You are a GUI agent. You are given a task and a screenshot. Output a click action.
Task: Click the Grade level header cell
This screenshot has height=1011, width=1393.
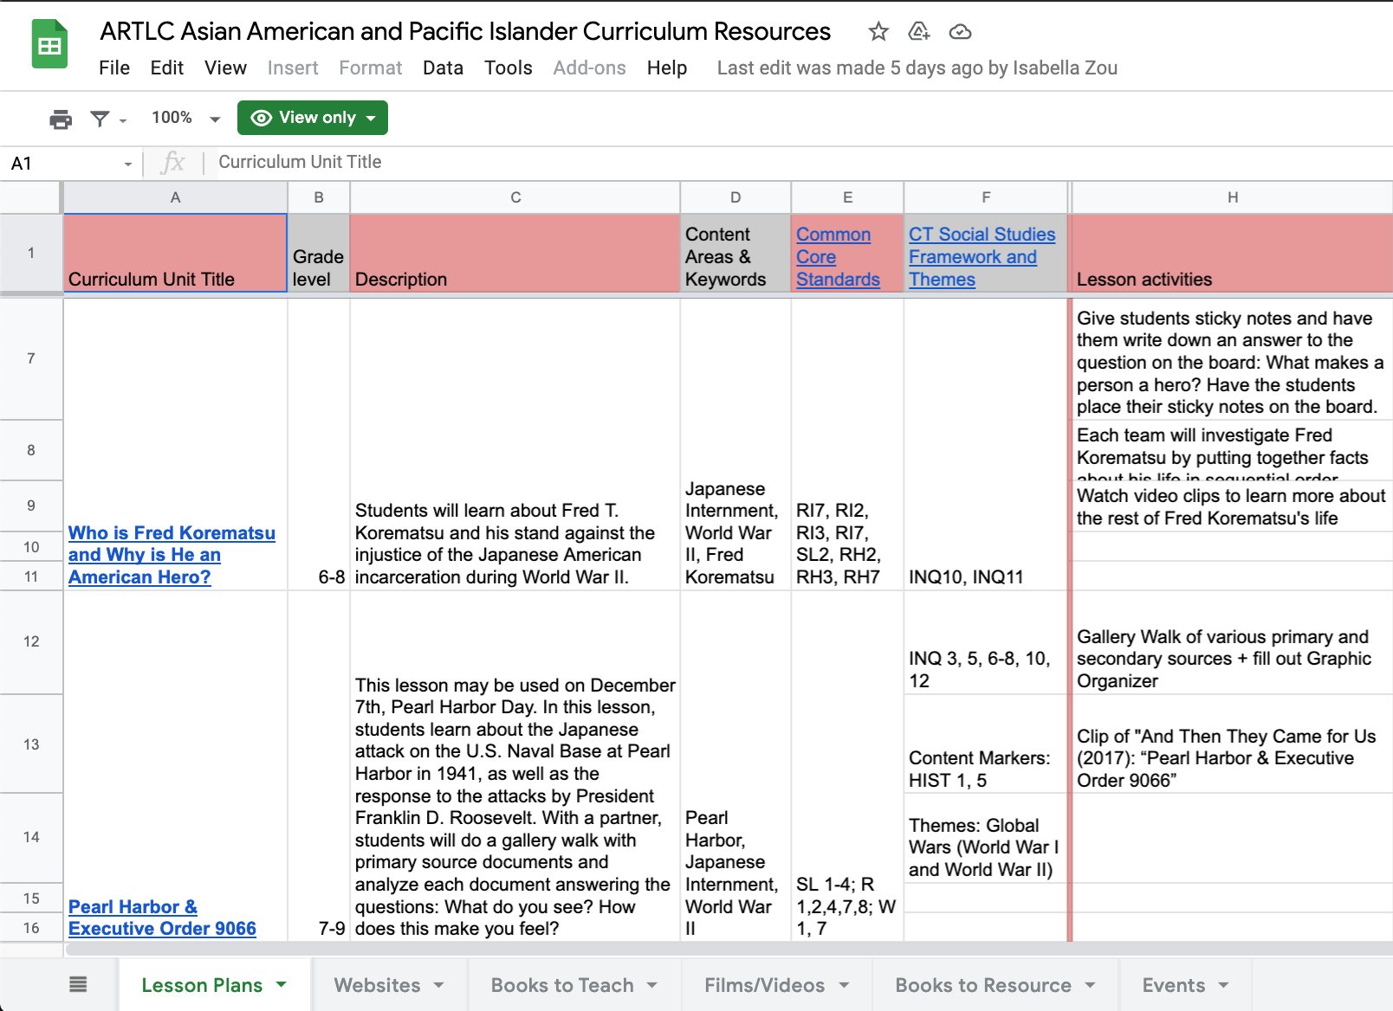coord(319,253)
